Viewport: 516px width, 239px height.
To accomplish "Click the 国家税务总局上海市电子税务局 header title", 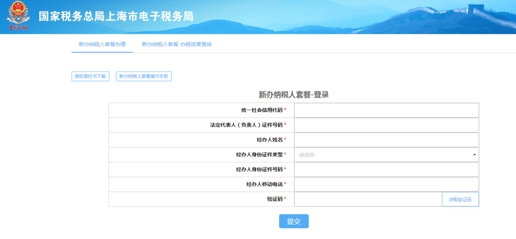I will point(116,16).
